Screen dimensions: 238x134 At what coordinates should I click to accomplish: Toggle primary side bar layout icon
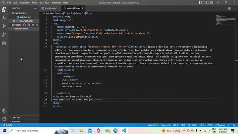coord(200,3)
